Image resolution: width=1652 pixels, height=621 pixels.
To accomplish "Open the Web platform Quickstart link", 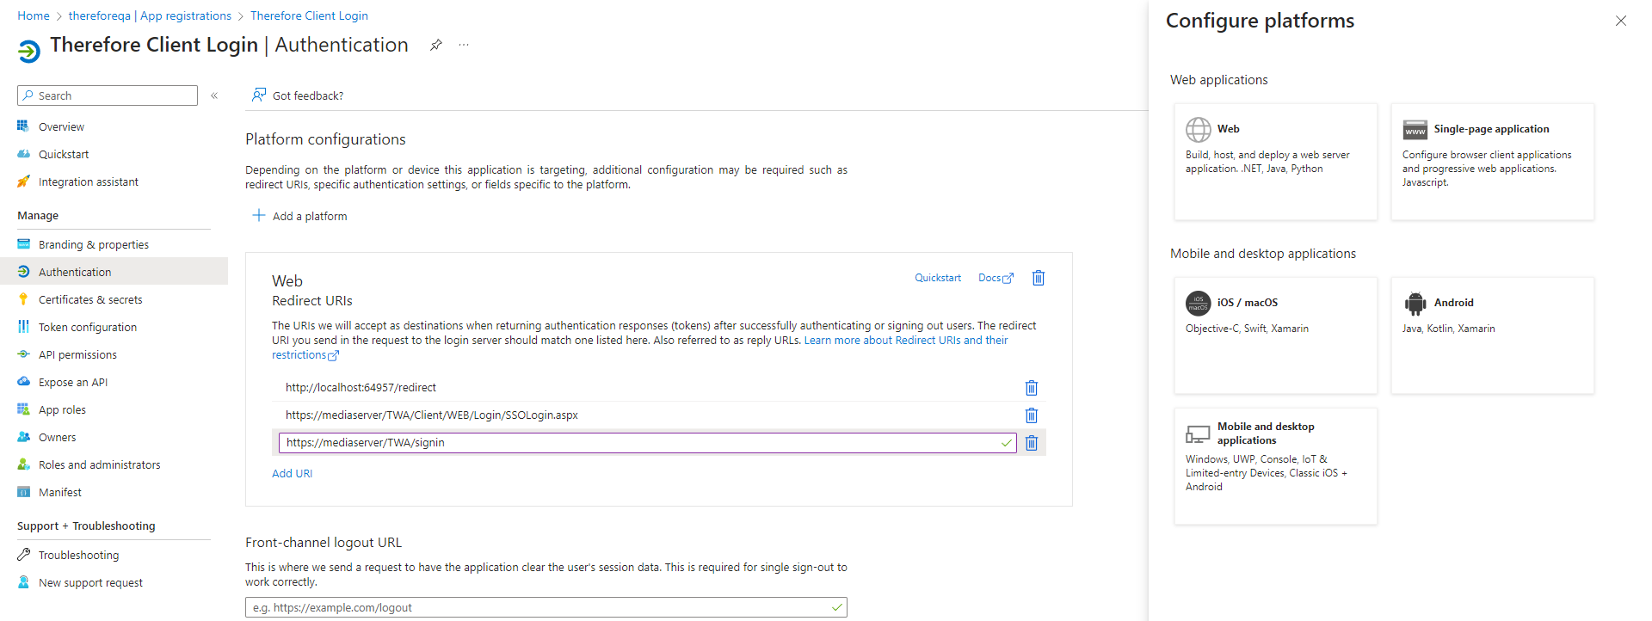I will click(x=938, y=278).
